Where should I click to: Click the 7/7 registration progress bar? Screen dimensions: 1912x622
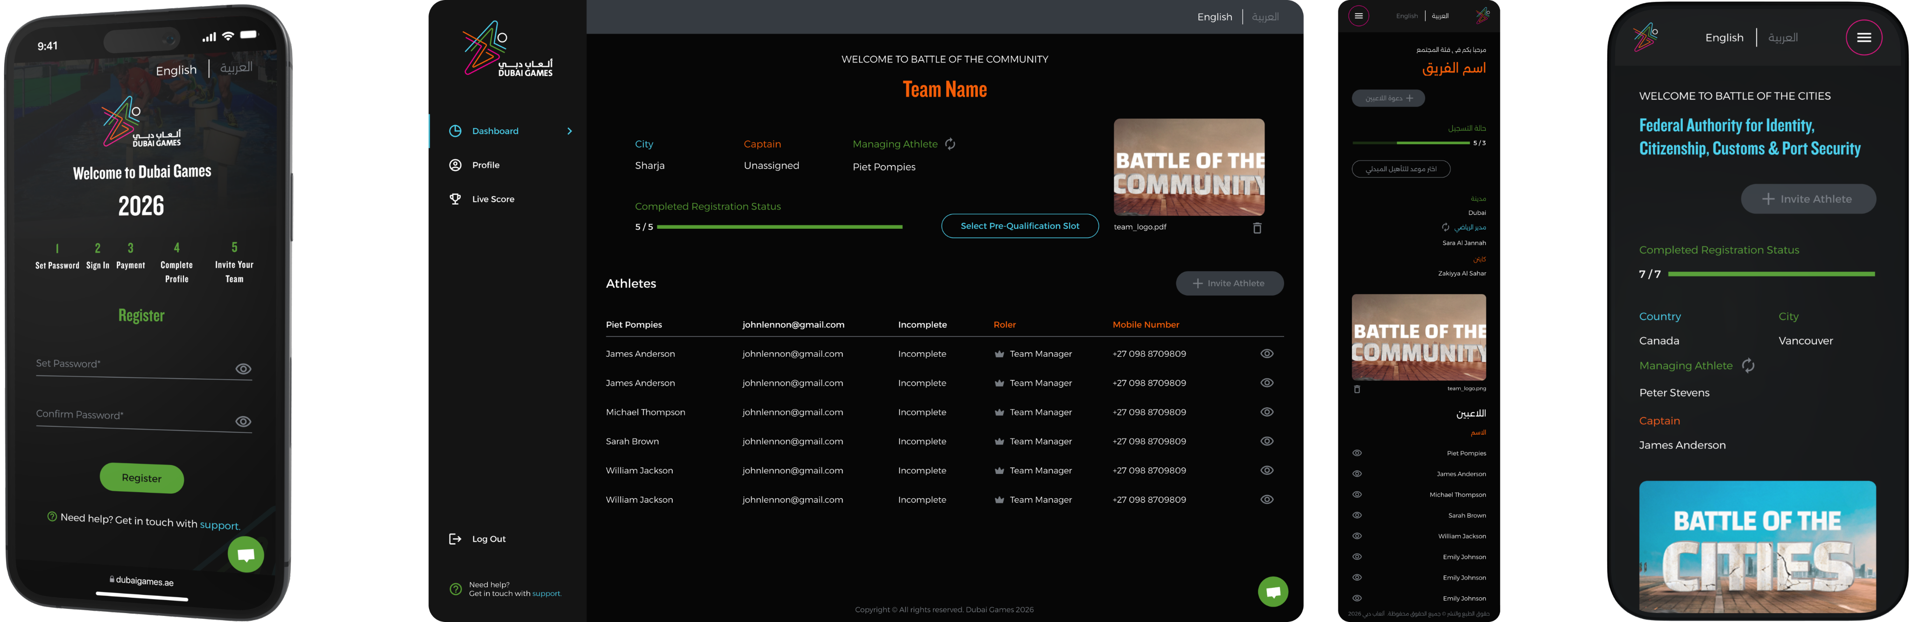click(1771, 274)
